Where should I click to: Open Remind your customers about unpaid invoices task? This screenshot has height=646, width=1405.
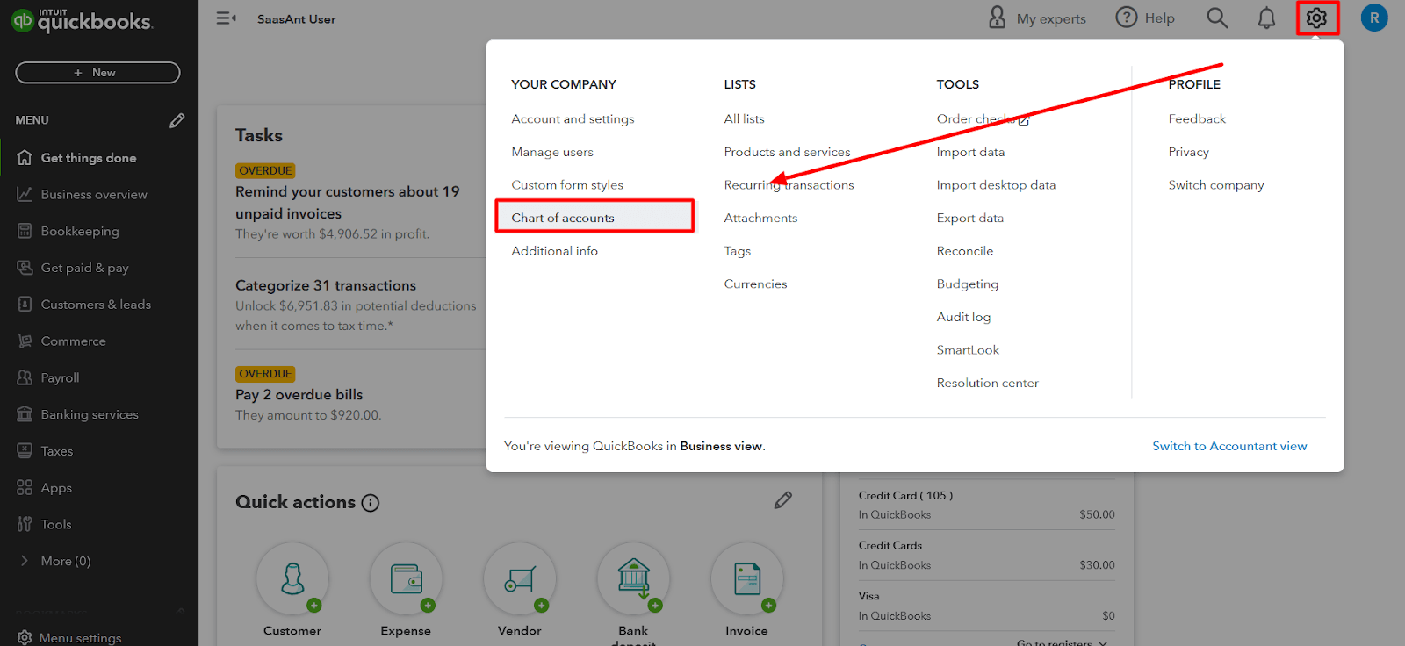click(348, 202)
